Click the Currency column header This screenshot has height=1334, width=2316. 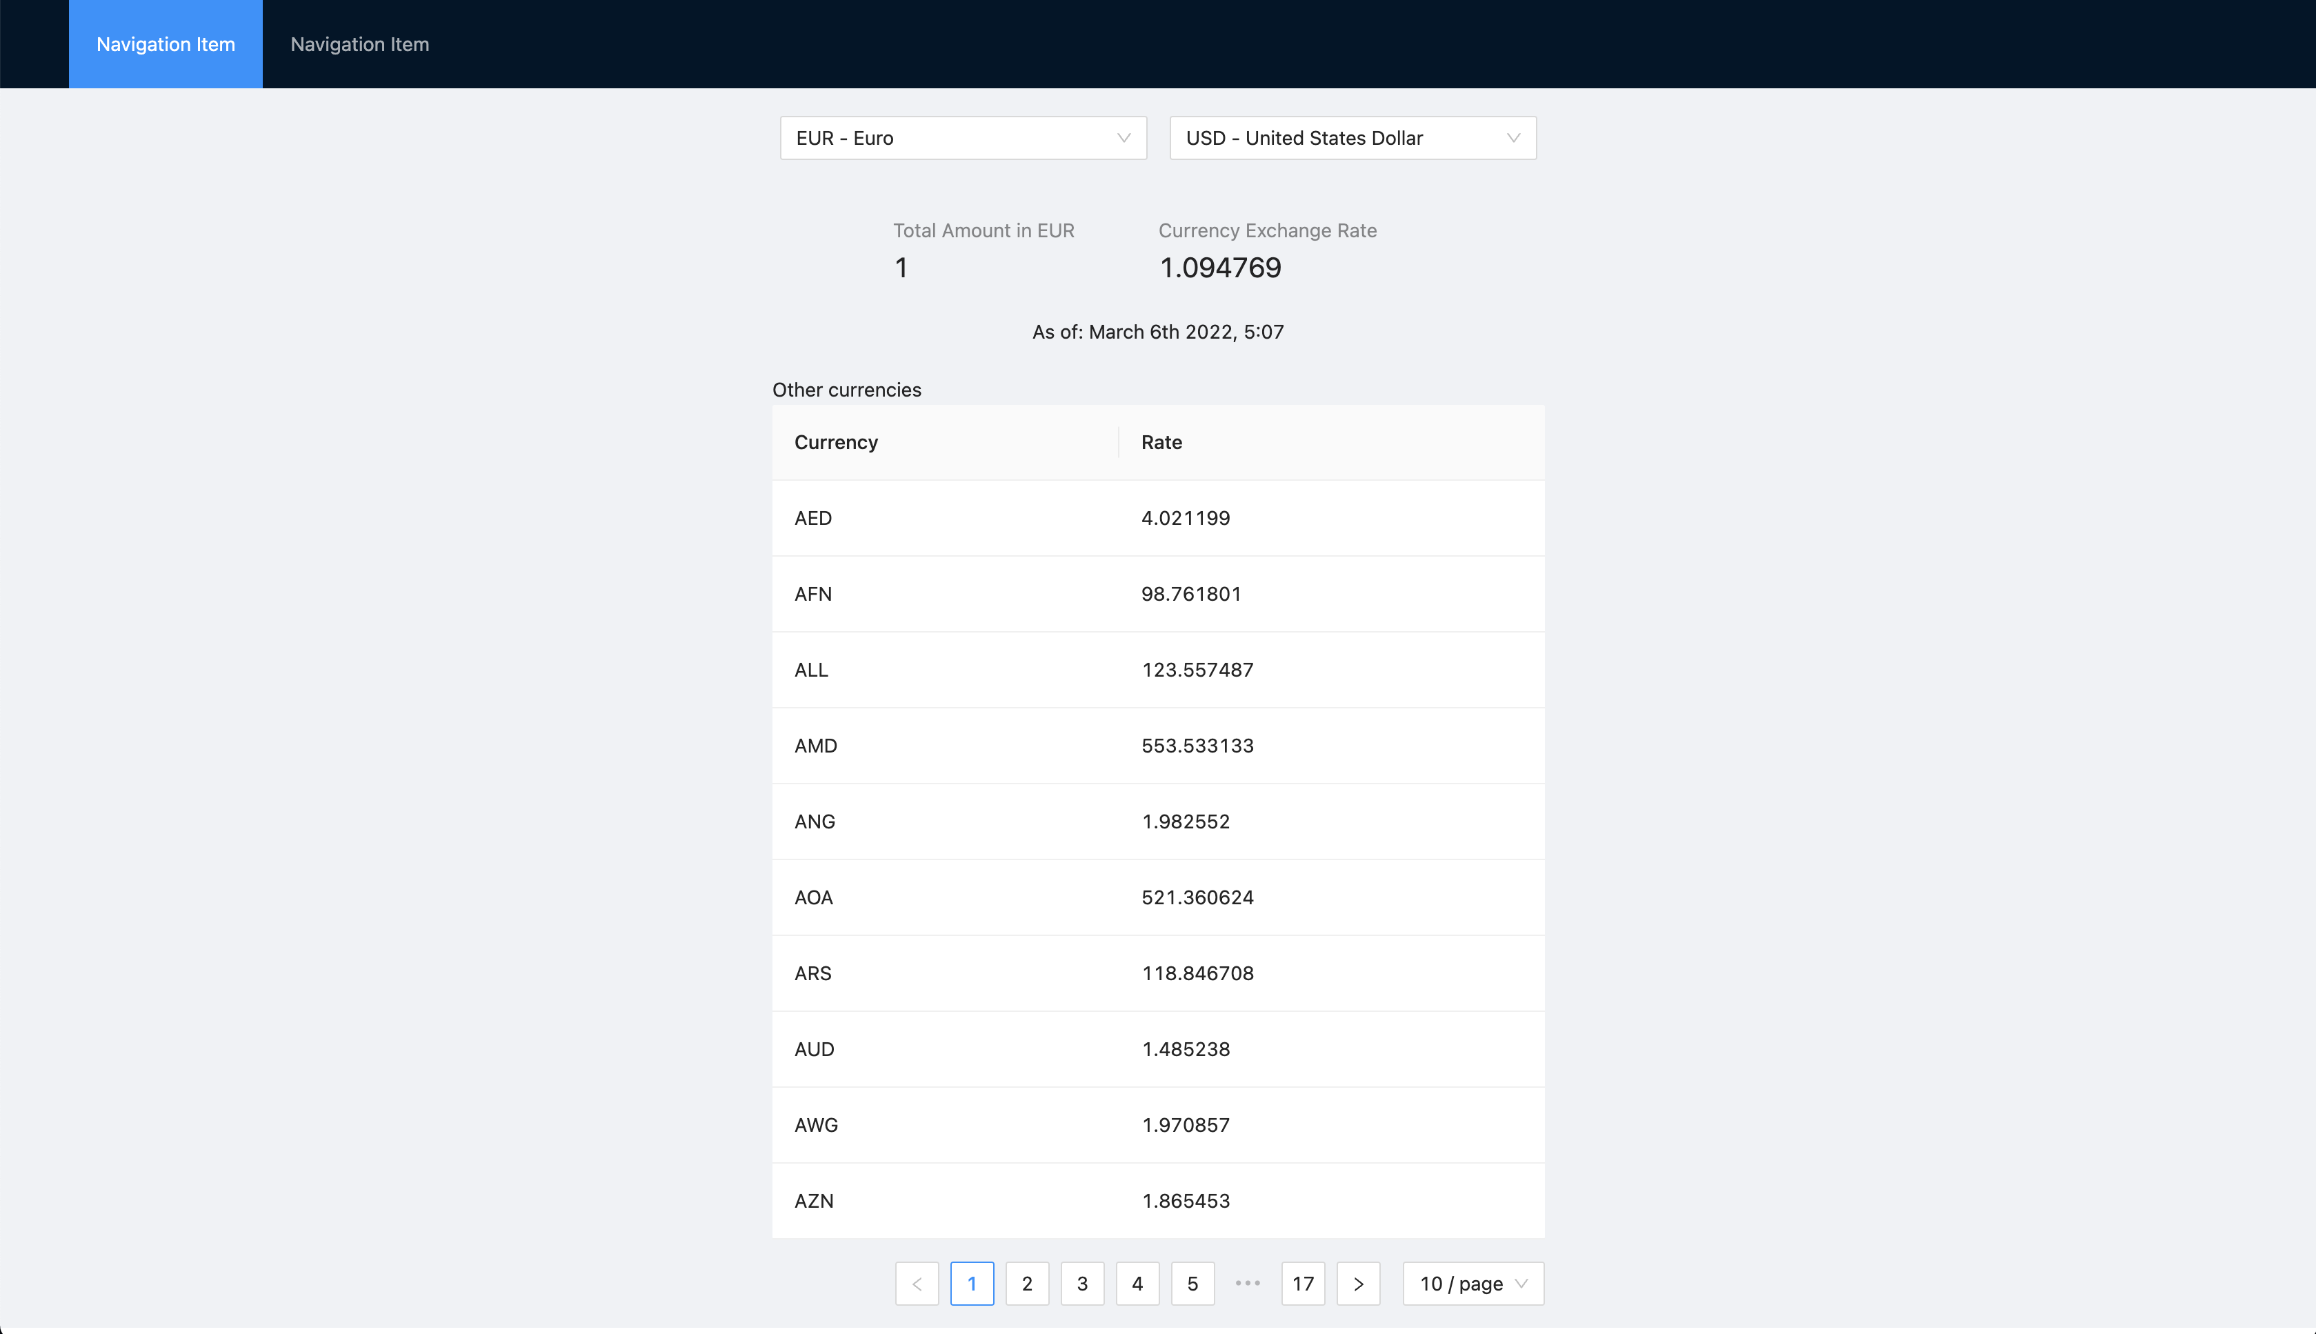835,443
